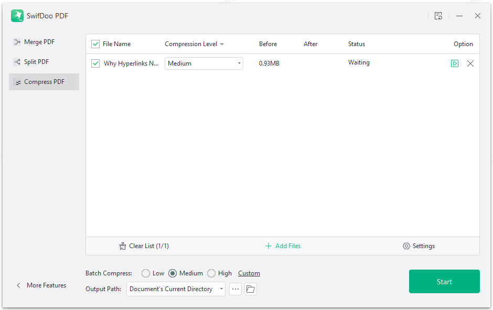Minimize the SwifDoo PDF window
493x310 pixels.
pyautogui.click(x=459, y=16)
